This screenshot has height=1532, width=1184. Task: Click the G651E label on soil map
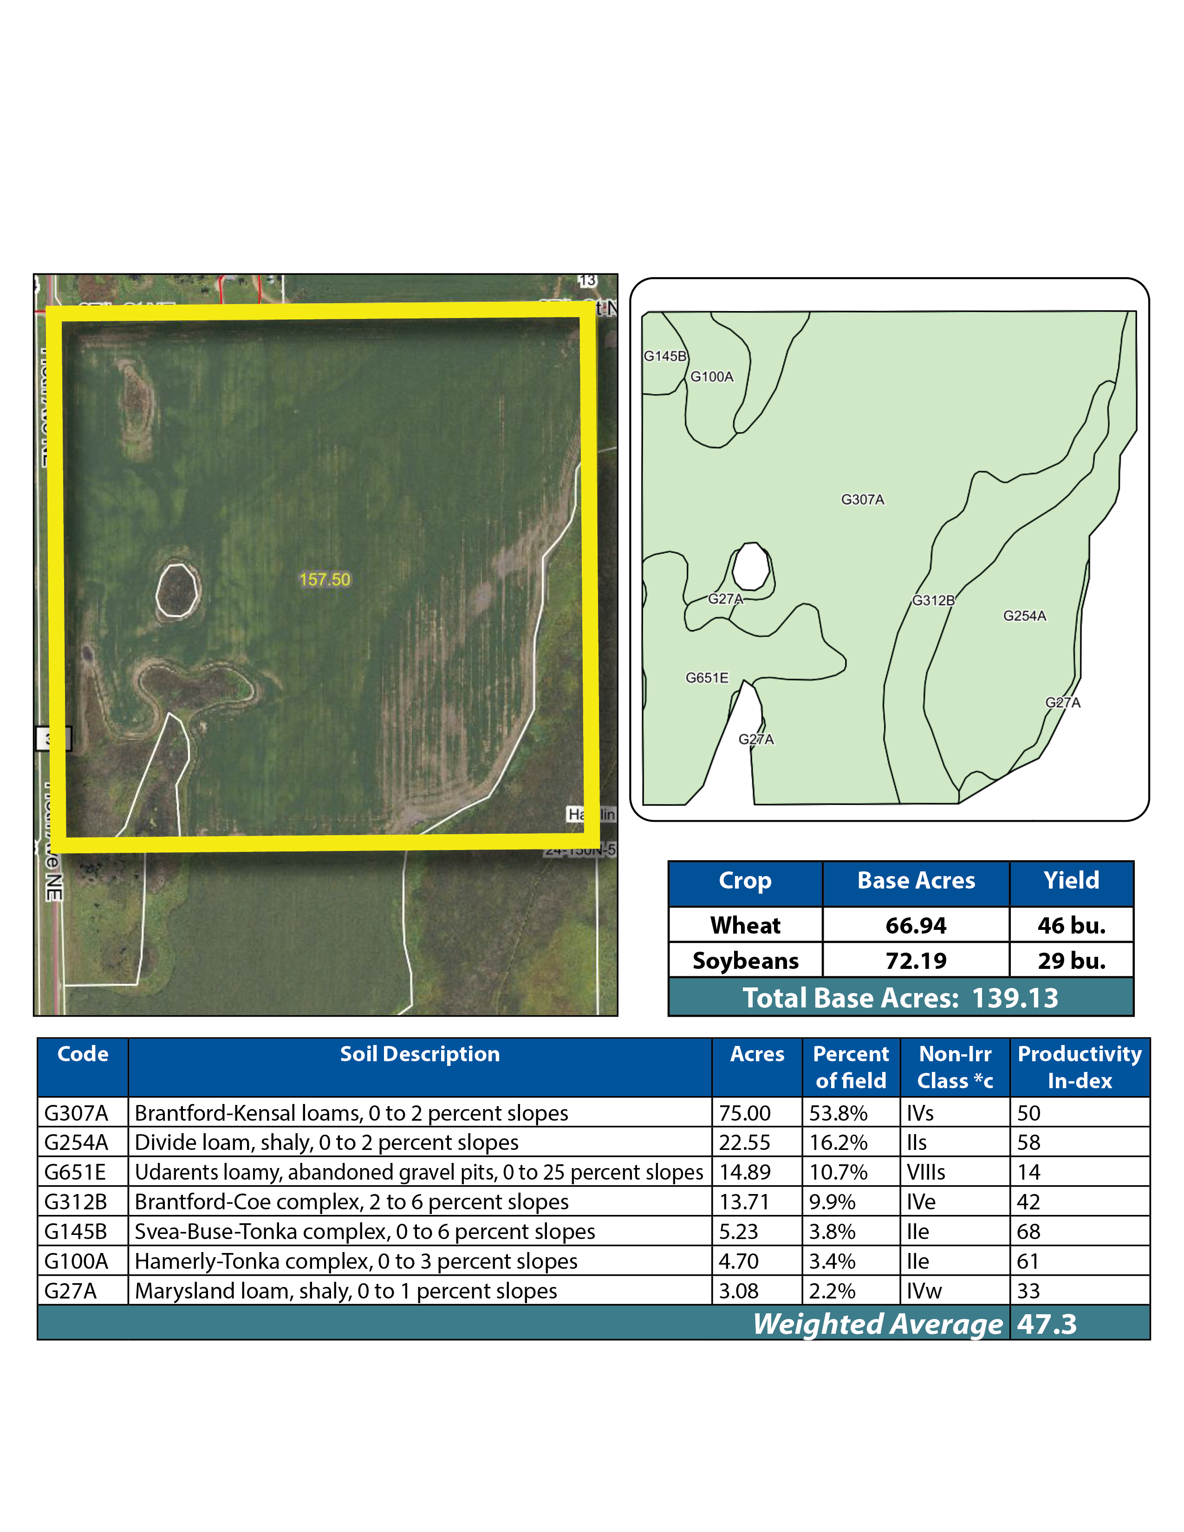[707, 678]
